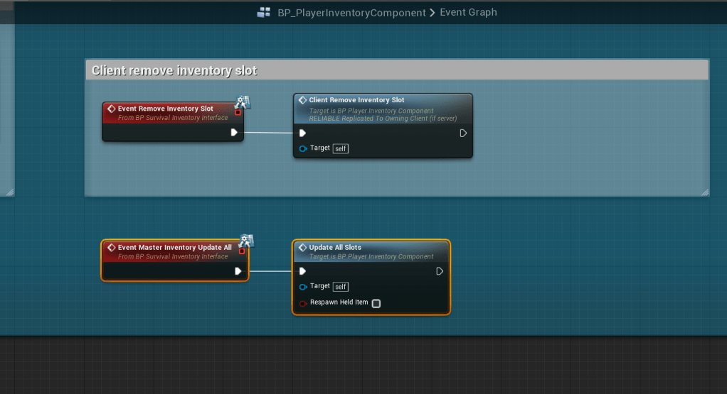
Task: Click the exec output pin on Client Remove Inventory Slot
Action: click(463, 133)
